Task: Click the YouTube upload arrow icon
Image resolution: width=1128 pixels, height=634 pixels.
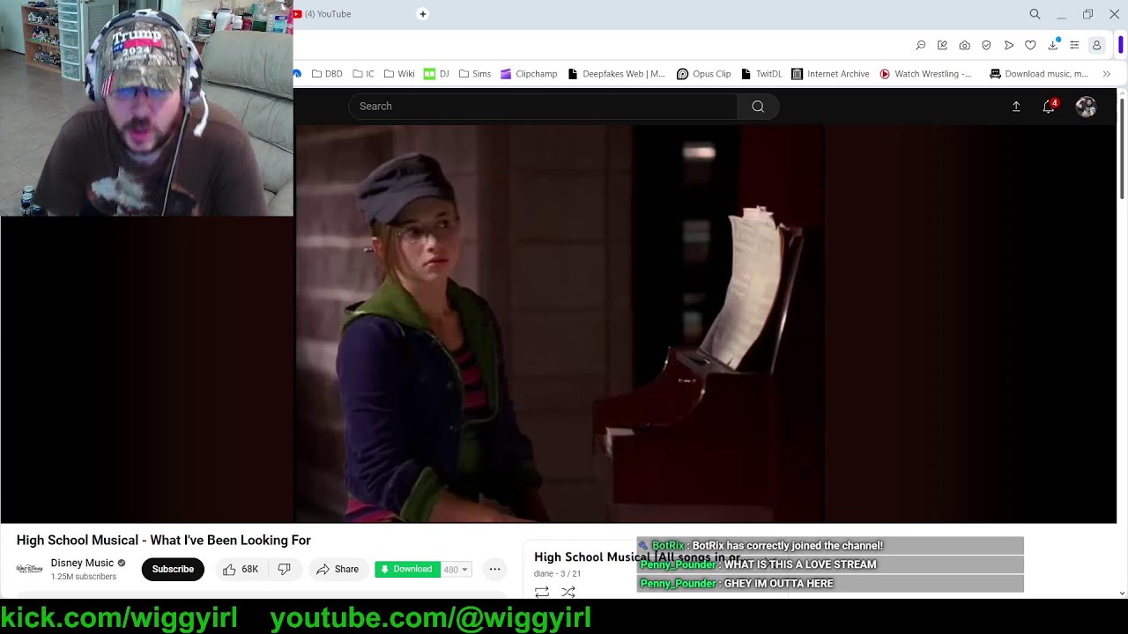Action: [1016, 107]
